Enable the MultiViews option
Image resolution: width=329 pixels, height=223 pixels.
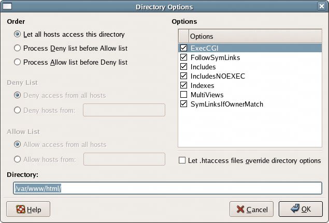[x=183, y=95]
